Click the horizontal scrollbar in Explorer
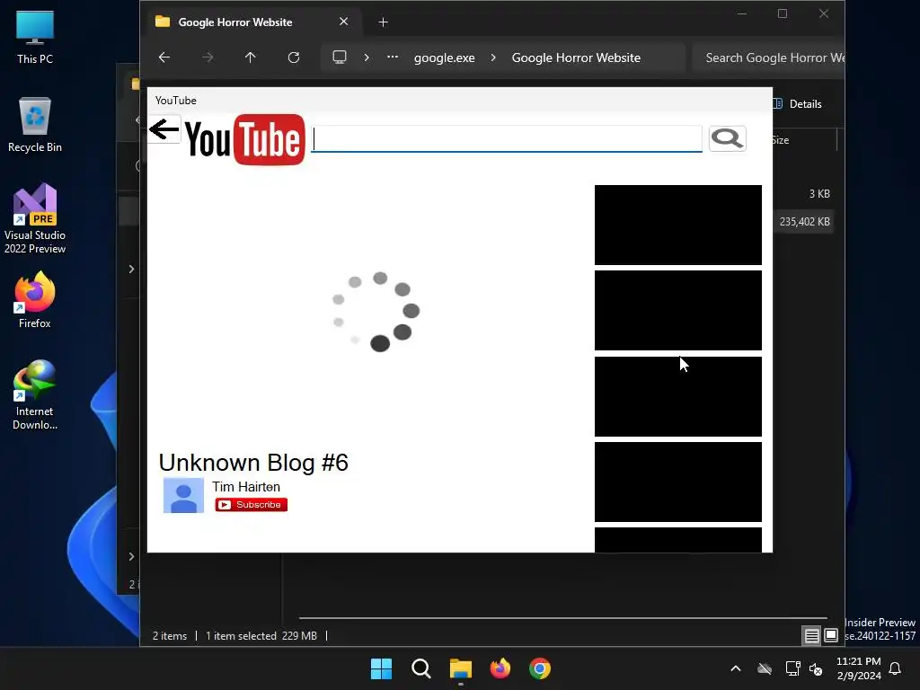The image size is (920, 690). (563, 618)
